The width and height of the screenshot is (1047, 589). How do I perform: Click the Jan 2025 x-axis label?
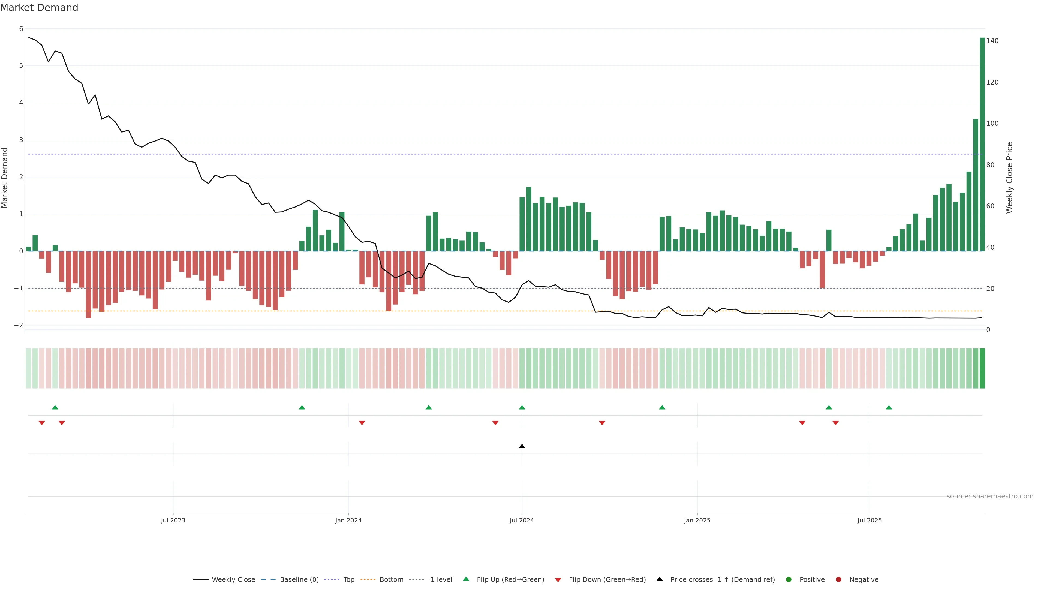697,520
